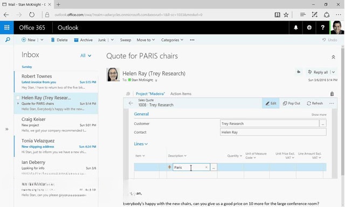Open the settings gear in Outlook header
Screen dimensions: 345x207
(309, 27)
